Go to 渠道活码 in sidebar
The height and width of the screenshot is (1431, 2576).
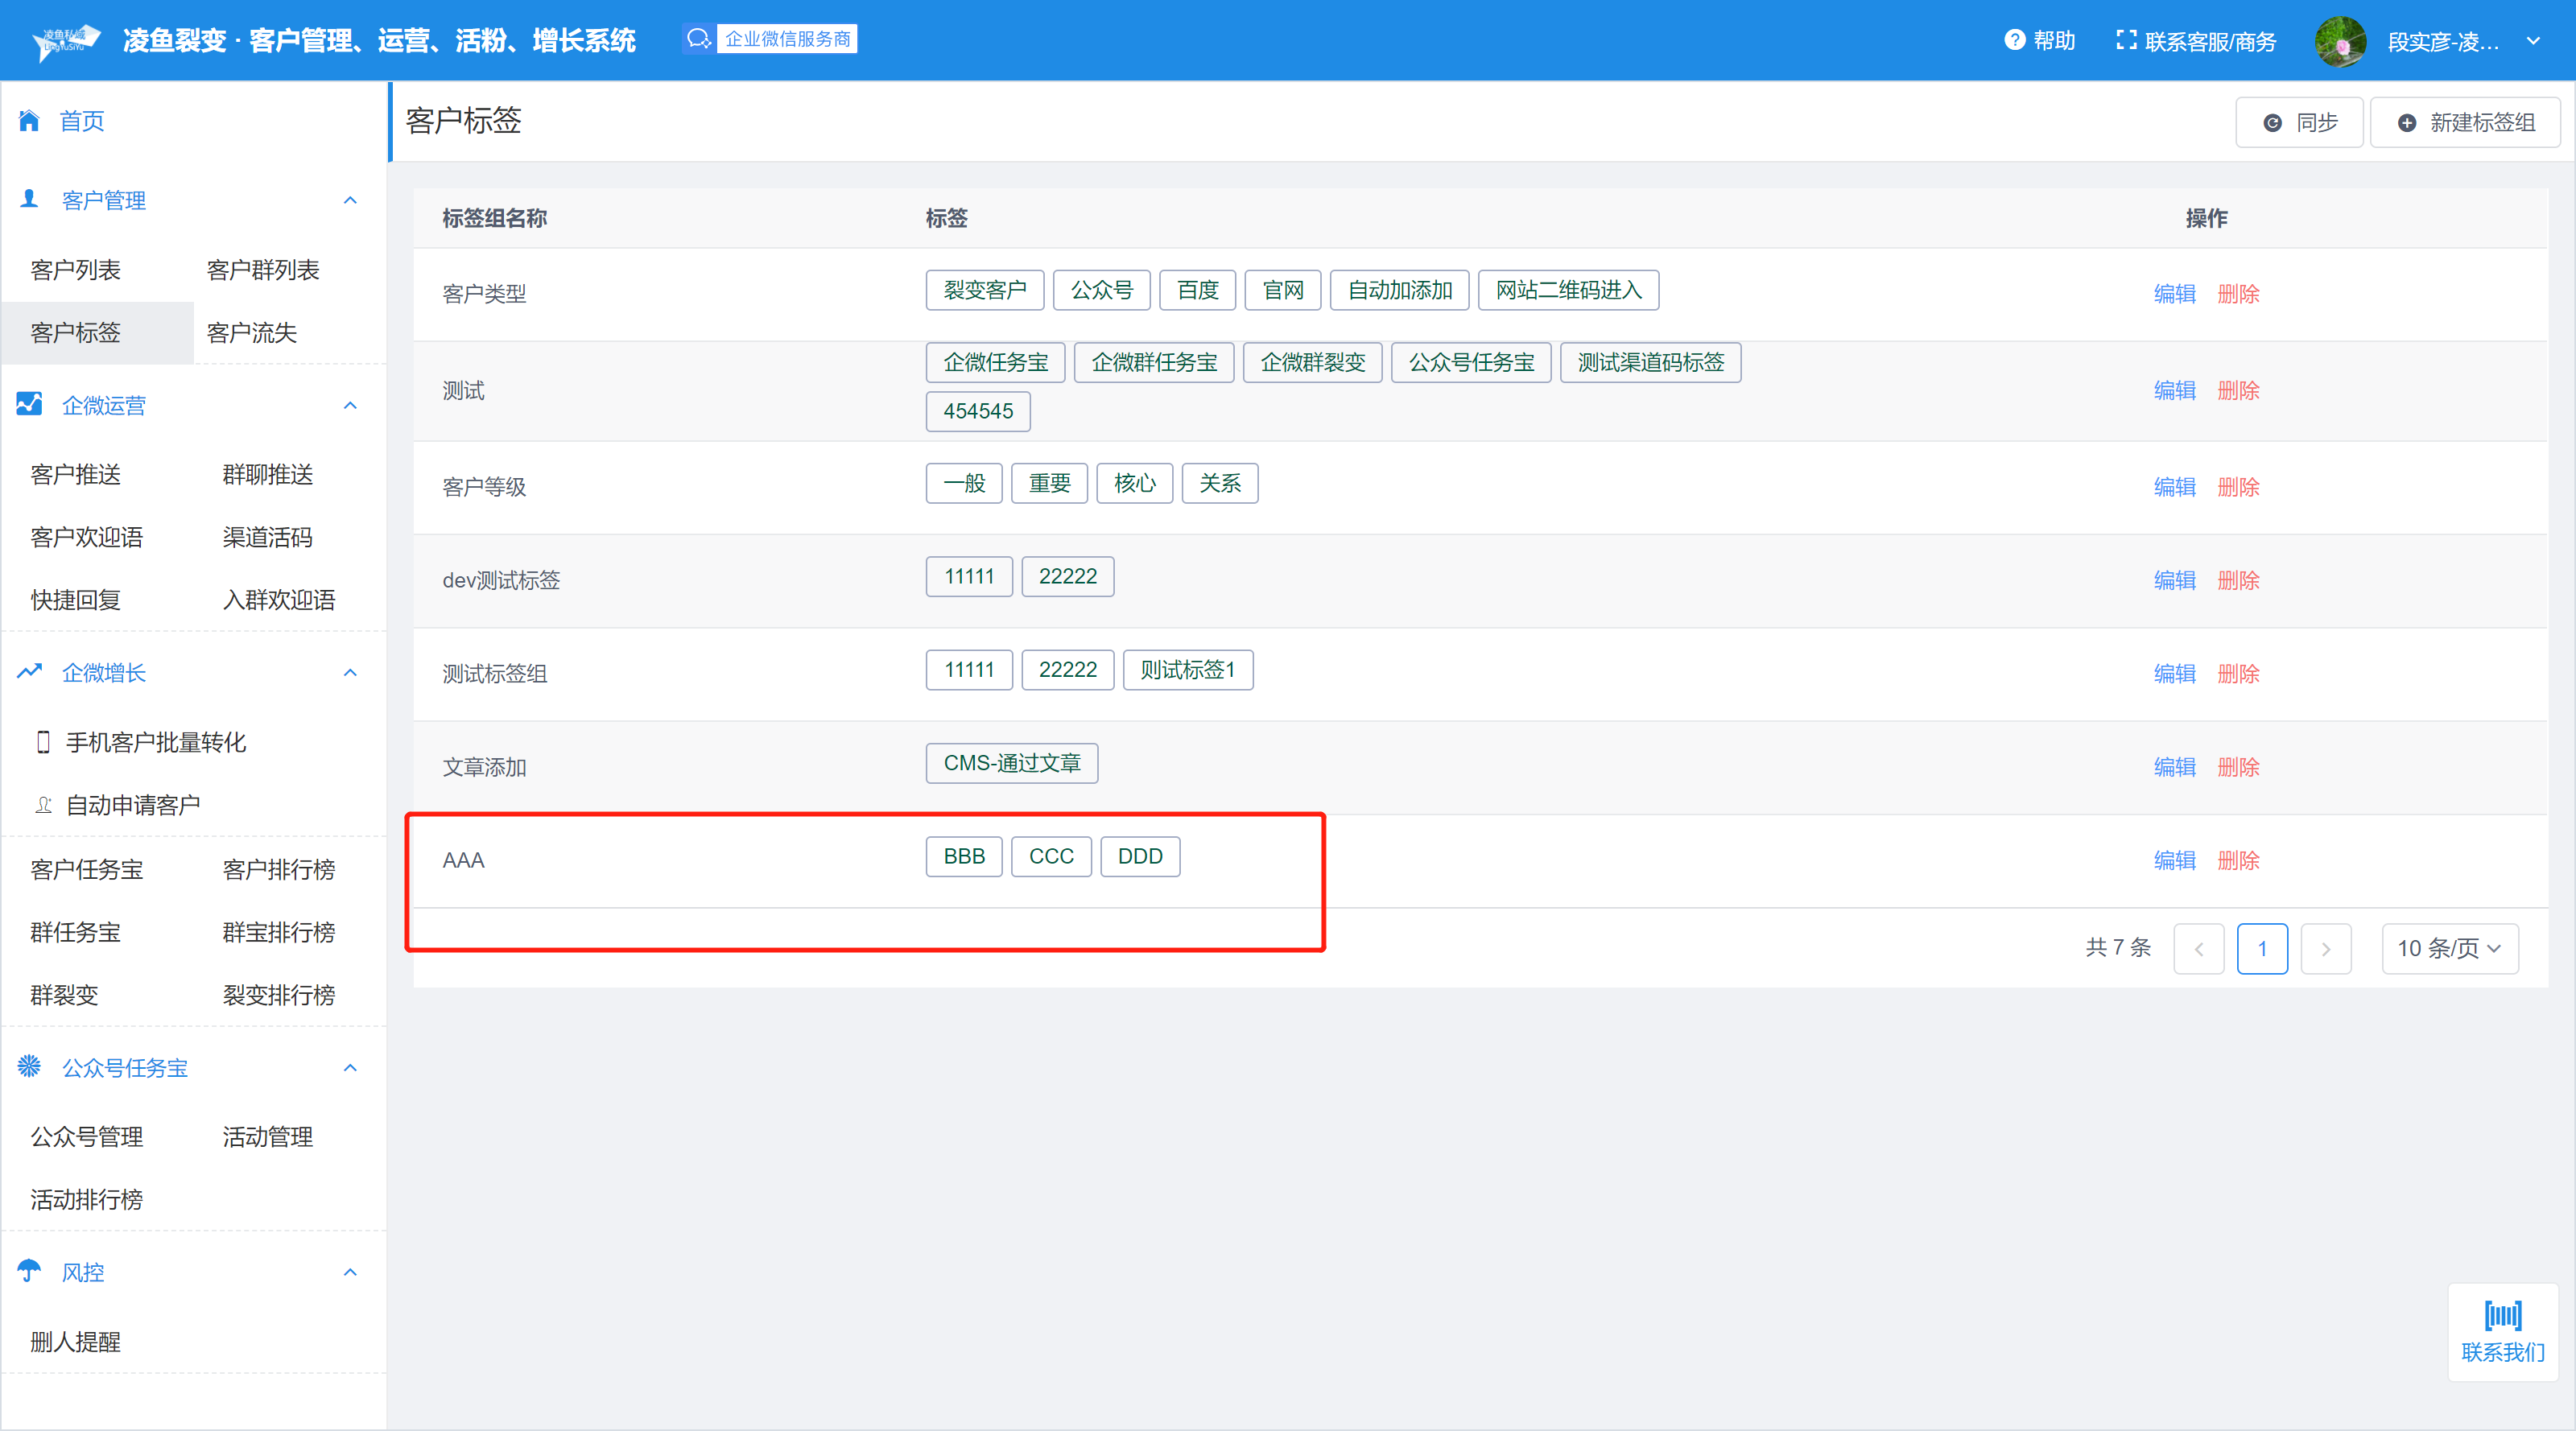coord(267,537)
